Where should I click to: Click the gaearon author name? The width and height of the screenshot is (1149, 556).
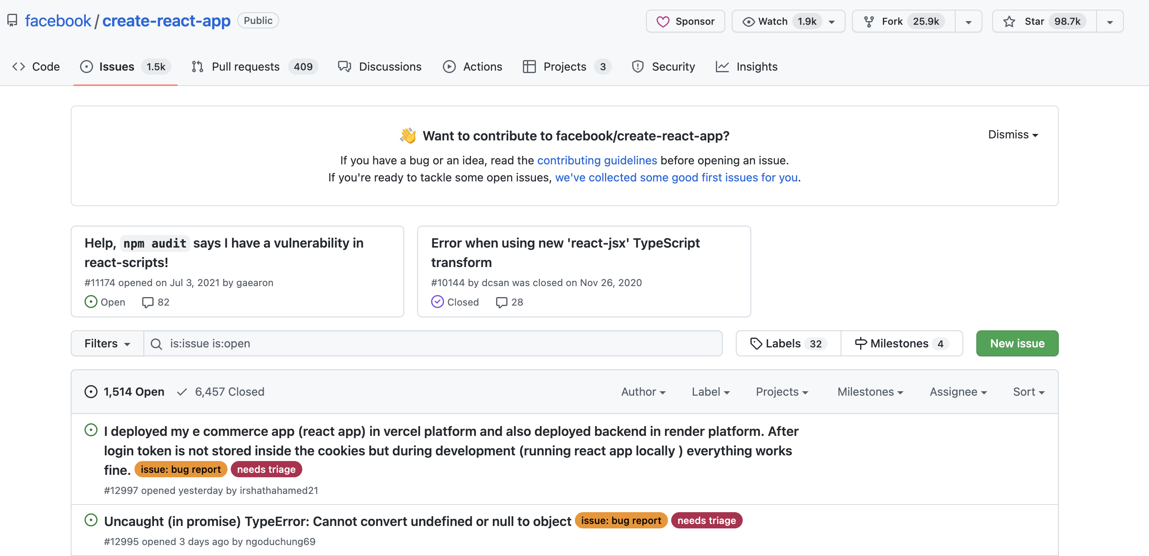tap(255, 283)
